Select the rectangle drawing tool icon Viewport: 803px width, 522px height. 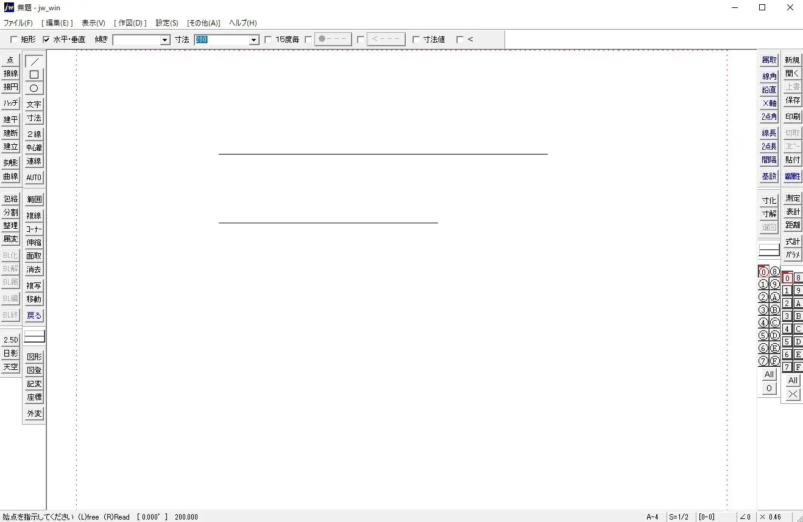(x=34, y=75)
